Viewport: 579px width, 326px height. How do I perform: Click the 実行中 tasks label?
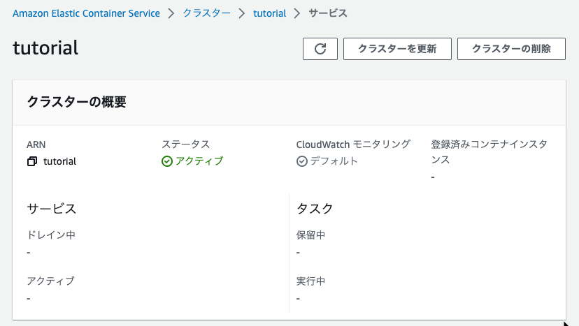tap(310, 281)
